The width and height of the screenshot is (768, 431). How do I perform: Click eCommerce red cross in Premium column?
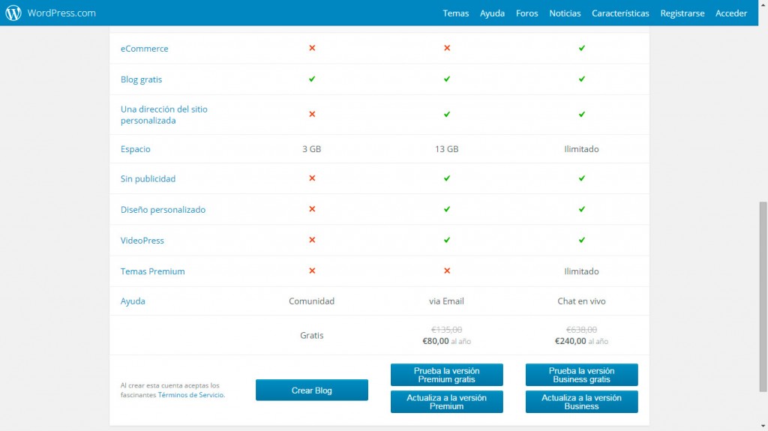(447, 48)
